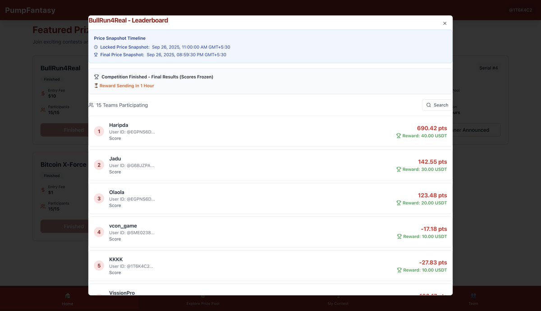Click the magnifier icon in Search

[x=429, y=105]
